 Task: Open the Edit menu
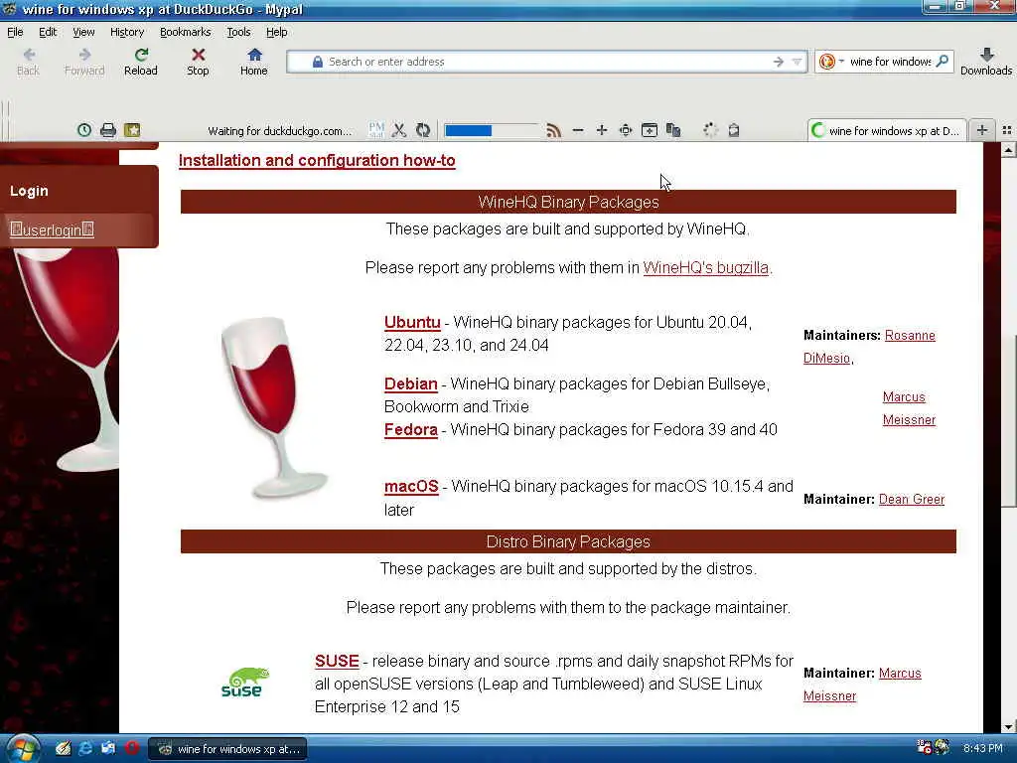[48, 32]
